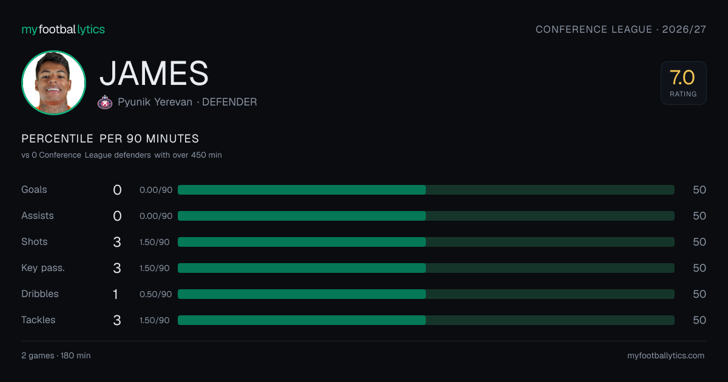Click the 2 games 180 min footer text
The image size is (728, 382).
[x=56, y=356]
